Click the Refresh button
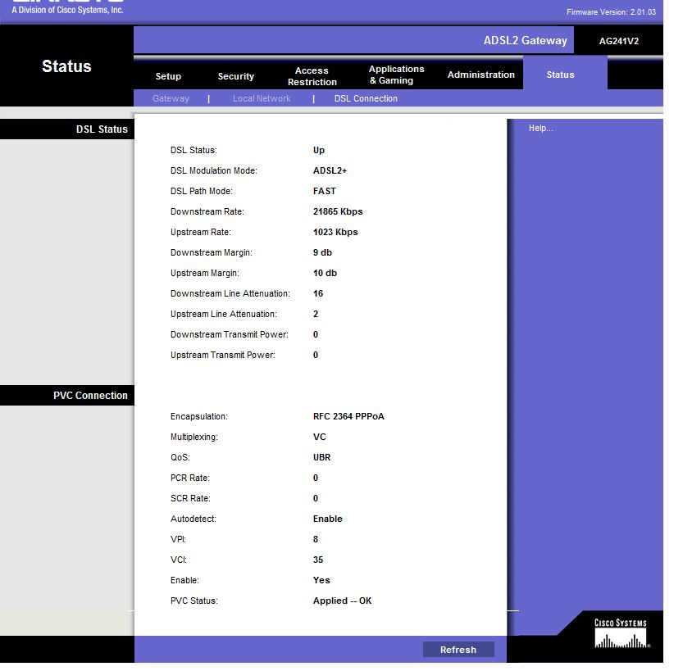Screen dimensions: 683x671 coord(458,649)
